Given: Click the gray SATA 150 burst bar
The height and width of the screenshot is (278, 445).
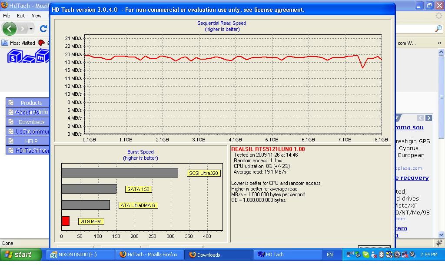Looking at the screenshot, I should (89, 189).
